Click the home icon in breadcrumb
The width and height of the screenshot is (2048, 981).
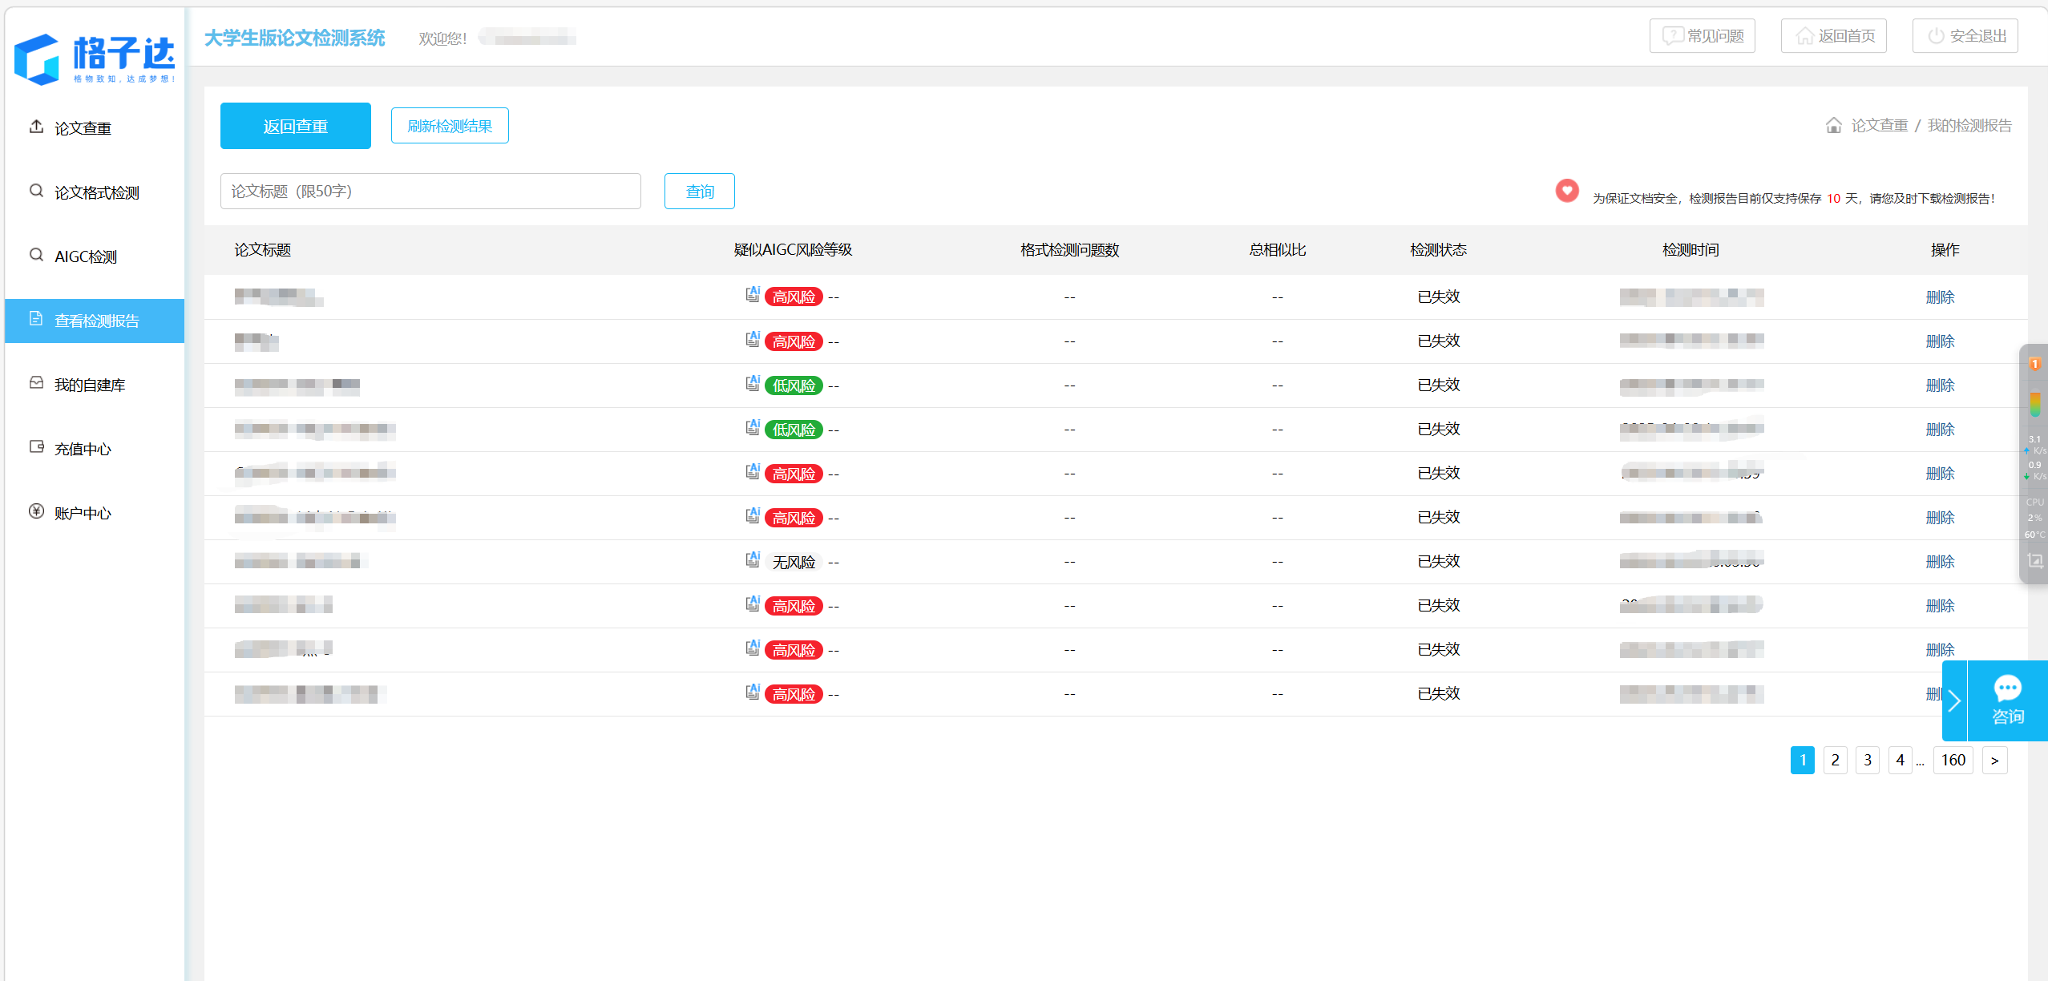[1833, 126]
